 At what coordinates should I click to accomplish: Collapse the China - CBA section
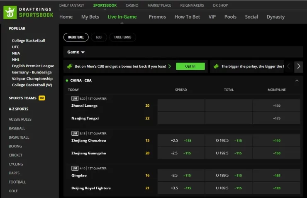(x=297, y=81)
